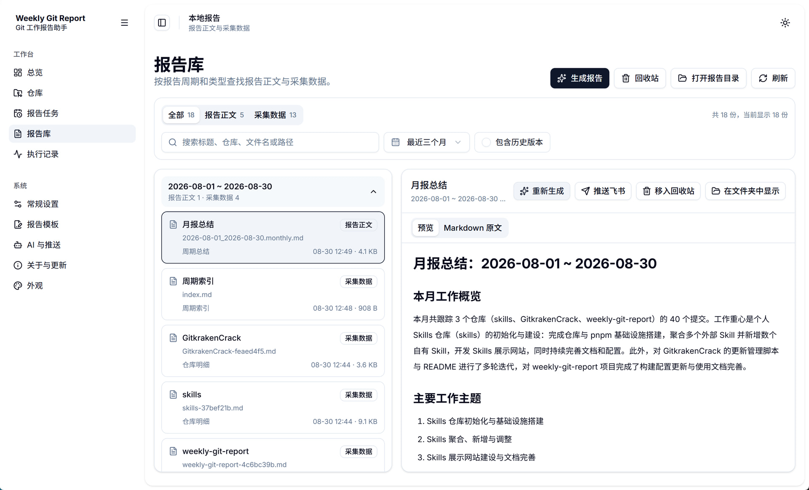
Task: Click the 重新生成 regenerate button
Action: (541, 191)
